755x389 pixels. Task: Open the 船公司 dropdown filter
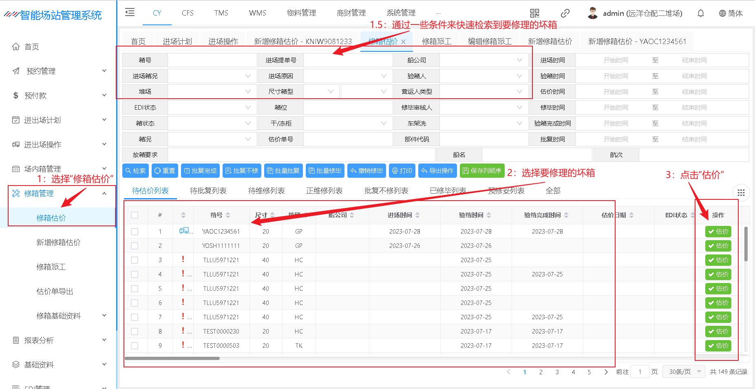point(483,60)
